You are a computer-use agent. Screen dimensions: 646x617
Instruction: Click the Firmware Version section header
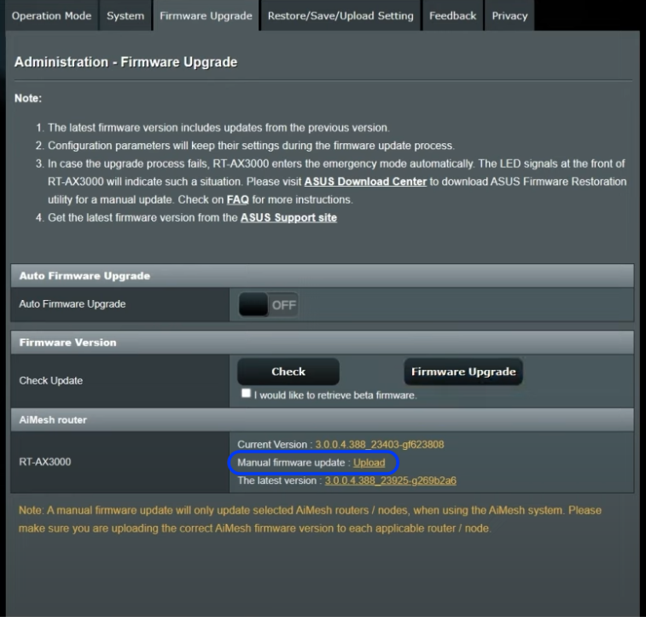(x=323, y=343)
